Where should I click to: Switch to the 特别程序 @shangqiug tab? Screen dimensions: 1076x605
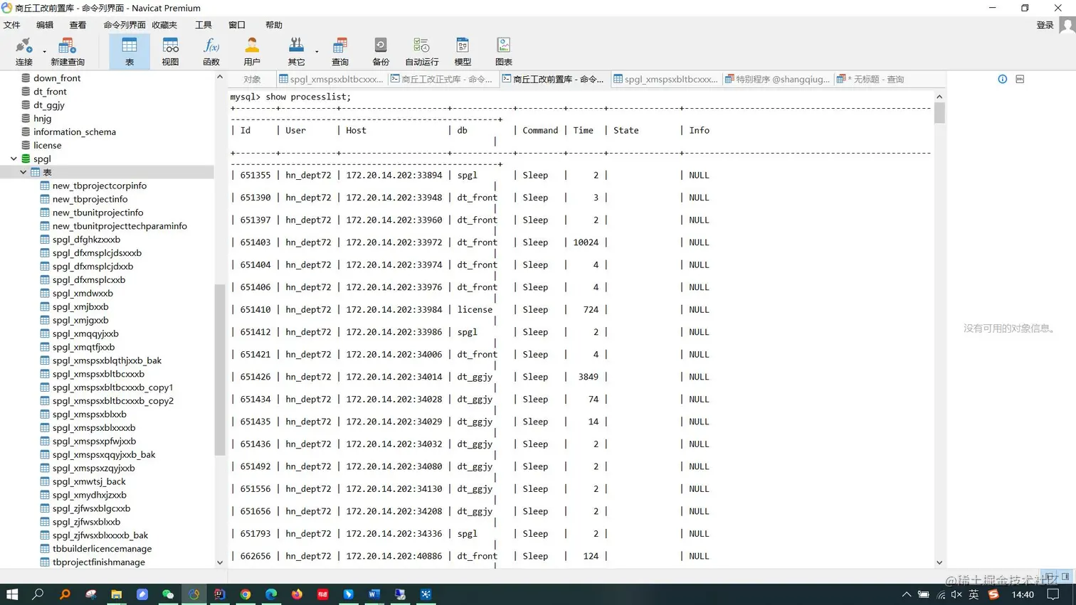[777, 80]
